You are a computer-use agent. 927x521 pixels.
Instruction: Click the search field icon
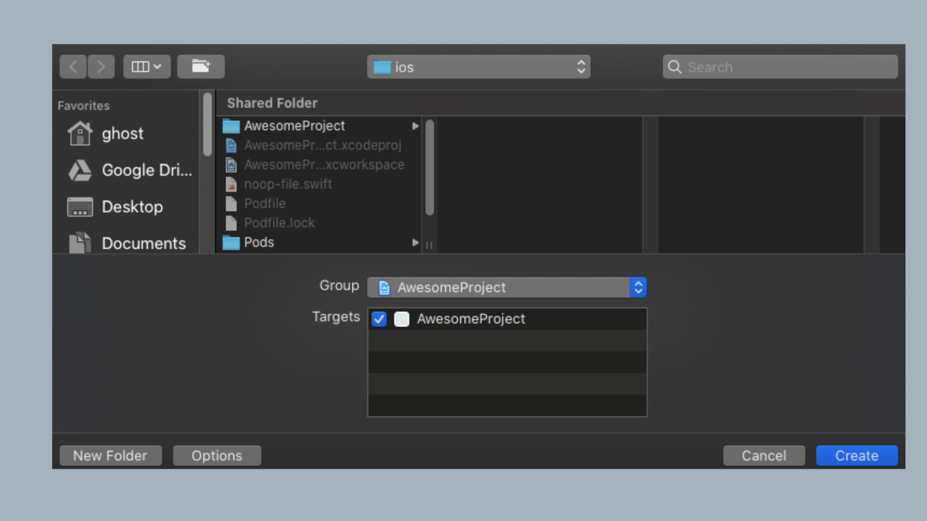pyautogui.click(x=675, y=67)
